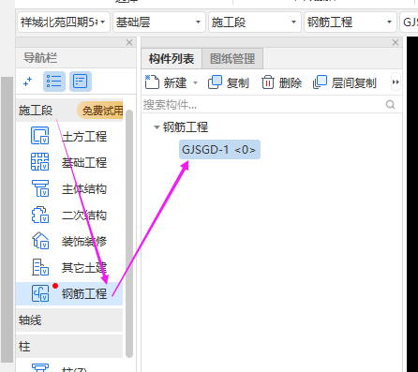
Task: Open the 祥城北苑四期 project dropdown
Action: point(64,22)
